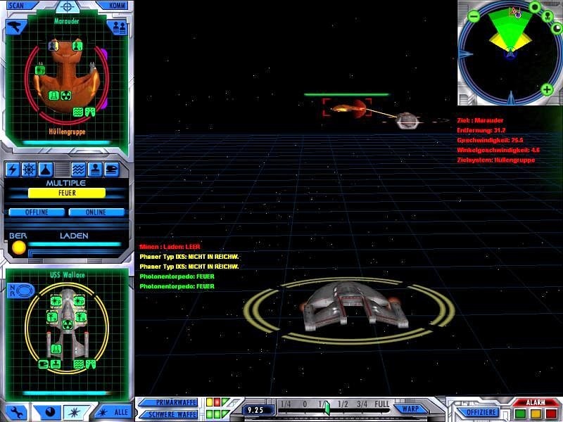Select the tractor beam waves icon
The image size is (563, 422).
(77, 169)
